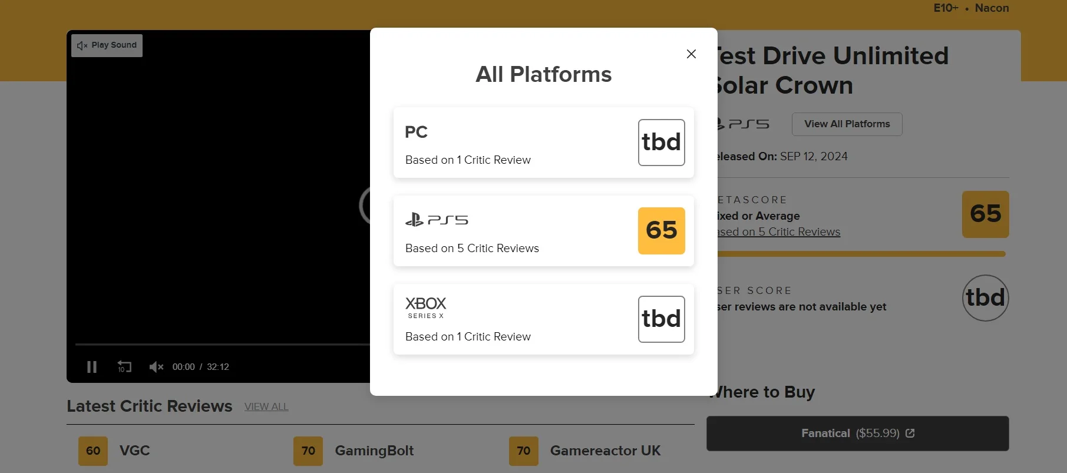Click the PS5 65 score badge in dialog
The height and width of the screenshot is (473, 1067).
[x=661, y=231]
